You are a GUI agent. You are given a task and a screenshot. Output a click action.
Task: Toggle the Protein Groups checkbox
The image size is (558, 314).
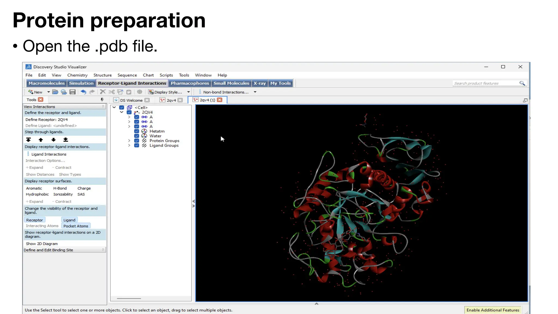[x=137, y=141]
